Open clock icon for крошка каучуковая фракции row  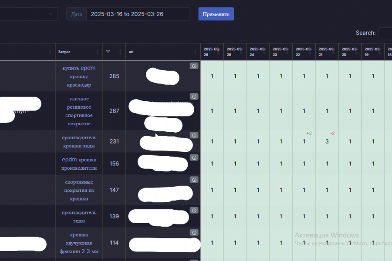194,233
